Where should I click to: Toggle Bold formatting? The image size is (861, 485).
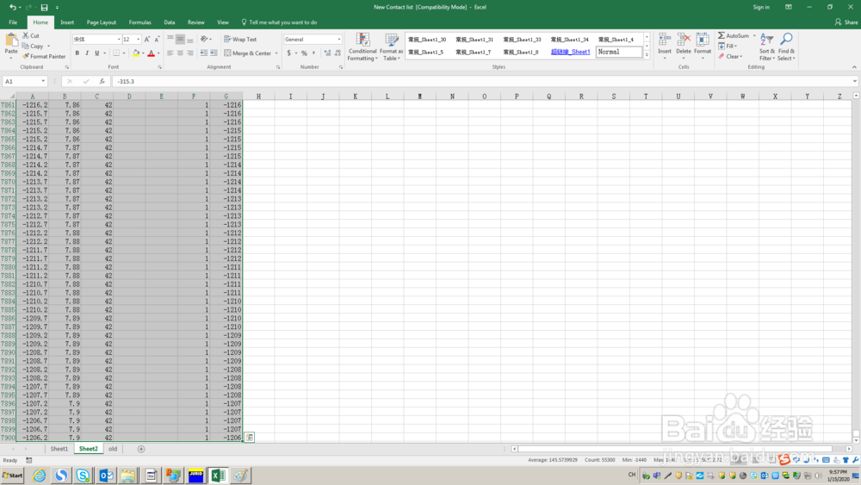point(77,53)
